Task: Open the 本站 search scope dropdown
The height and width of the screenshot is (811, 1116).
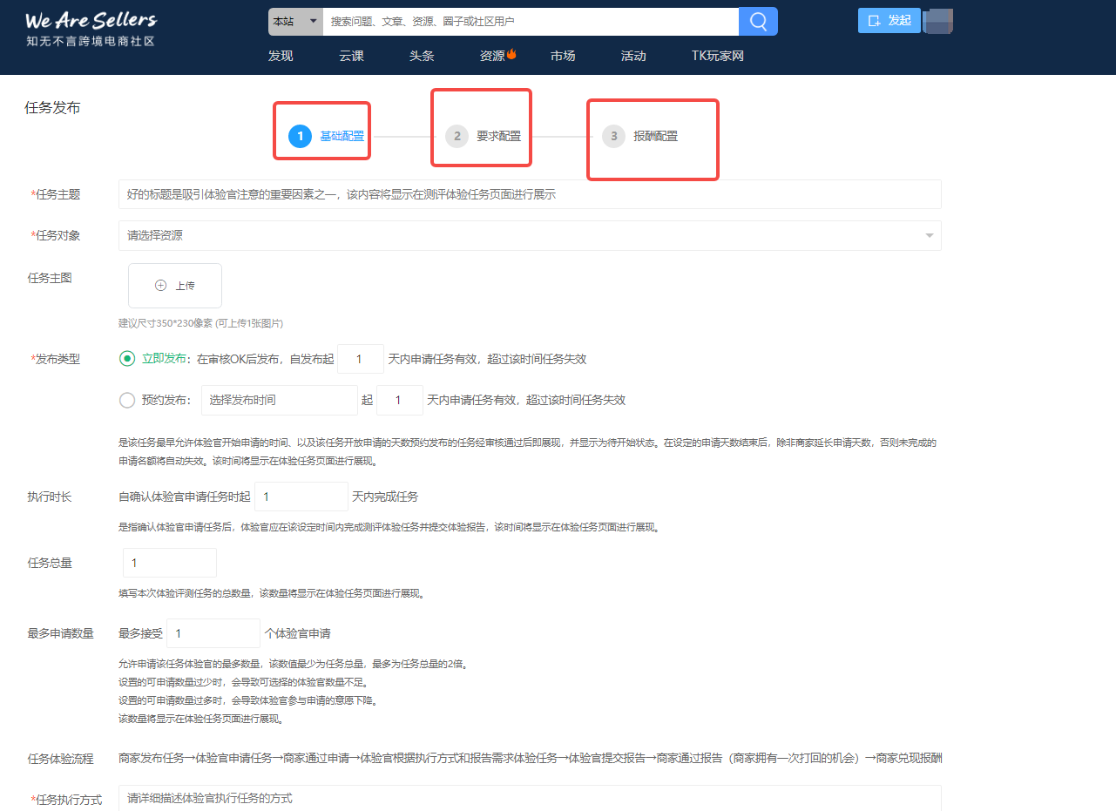Action: click(x=295, y=21)
